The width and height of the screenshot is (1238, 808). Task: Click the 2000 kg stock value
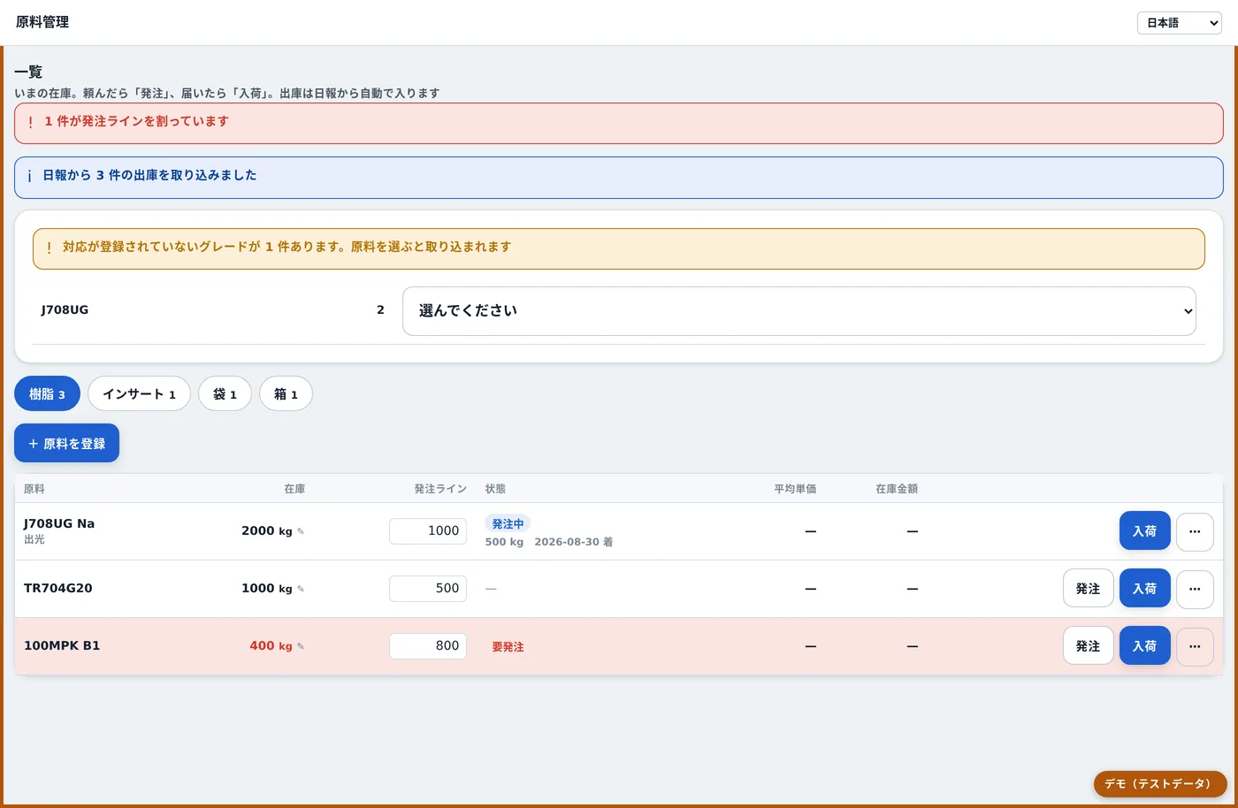pos(266,531)
